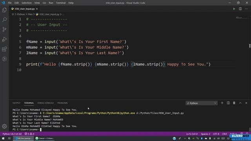The width and height of the screenshot is (251, 141).
Task: Open the View menu
Action: tap(37, 3)
